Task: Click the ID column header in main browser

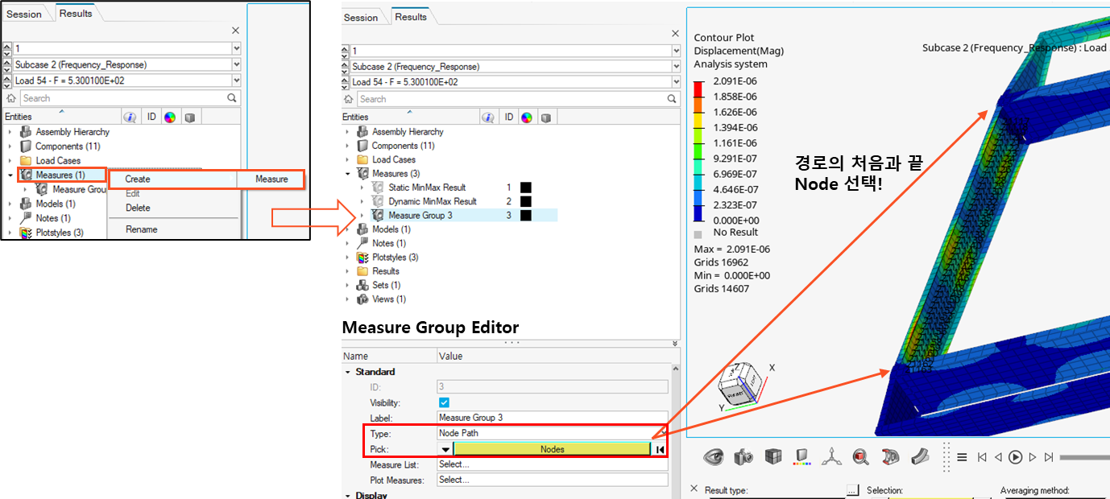Action: click(x=508, y=118)
